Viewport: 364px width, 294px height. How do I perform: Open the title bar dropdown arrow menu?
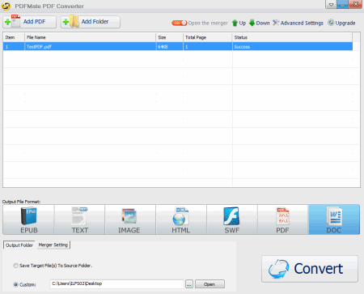coord(331,4)
